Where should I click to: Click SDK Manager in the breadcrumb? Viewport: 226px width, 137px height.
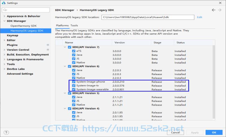[65, 10]
